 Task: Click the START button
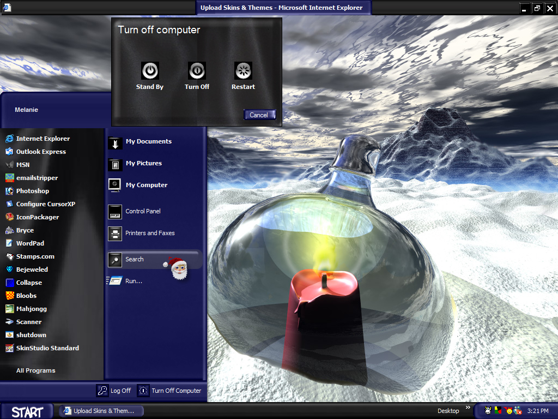27,411
